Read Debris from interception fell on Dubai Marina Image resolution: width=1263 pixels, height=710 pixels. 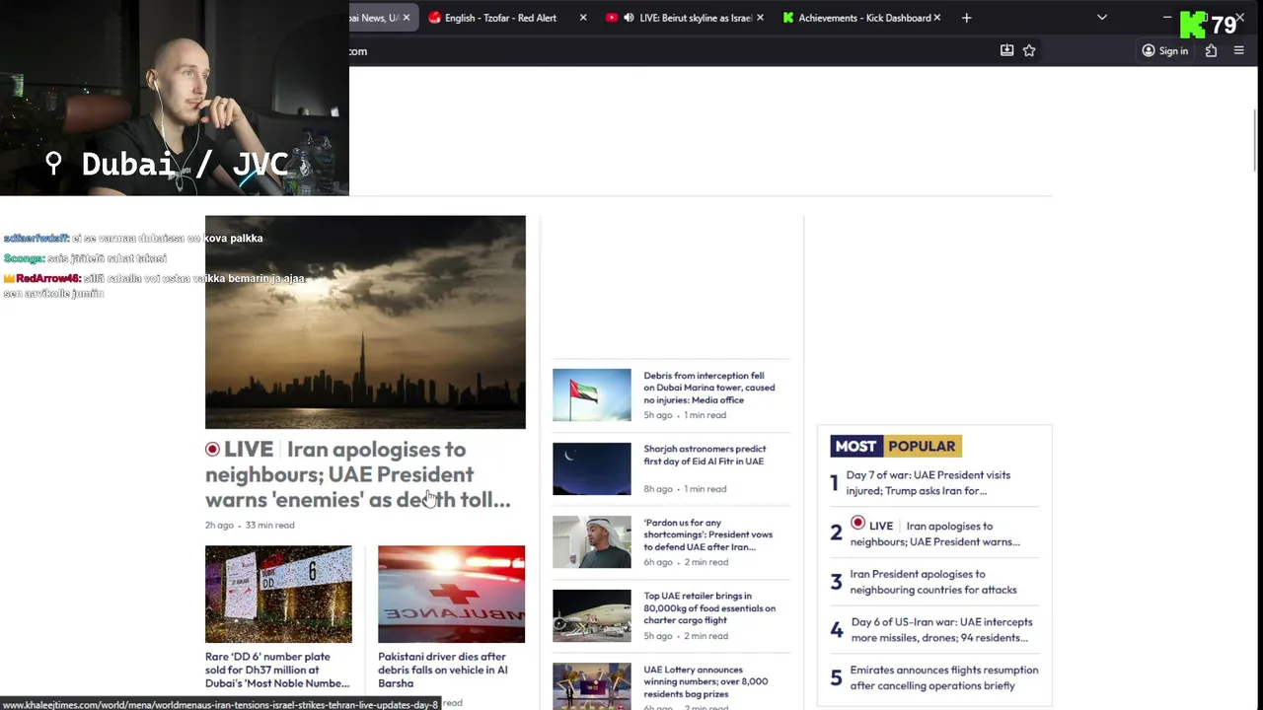[709, 388]
